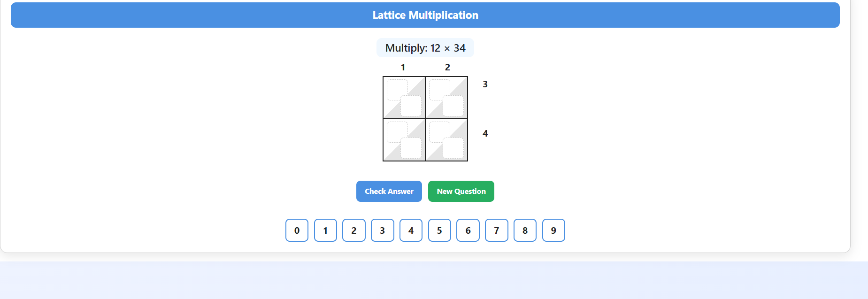Pick digit 5 from number tiles
Screen dimensions: 868x299
[x=439, y=230]
